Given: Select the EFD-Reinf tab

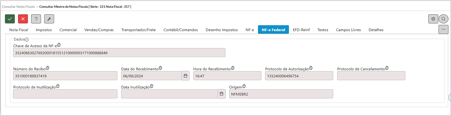Looking at the screenshot, I should coord(301,30).
